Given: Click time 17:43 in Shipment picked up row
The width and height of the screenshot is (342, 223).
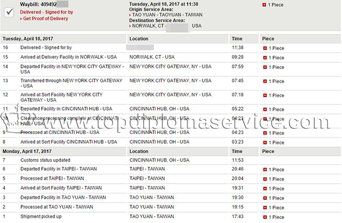Looking at the screenshot, I should [x=238, y=217].
